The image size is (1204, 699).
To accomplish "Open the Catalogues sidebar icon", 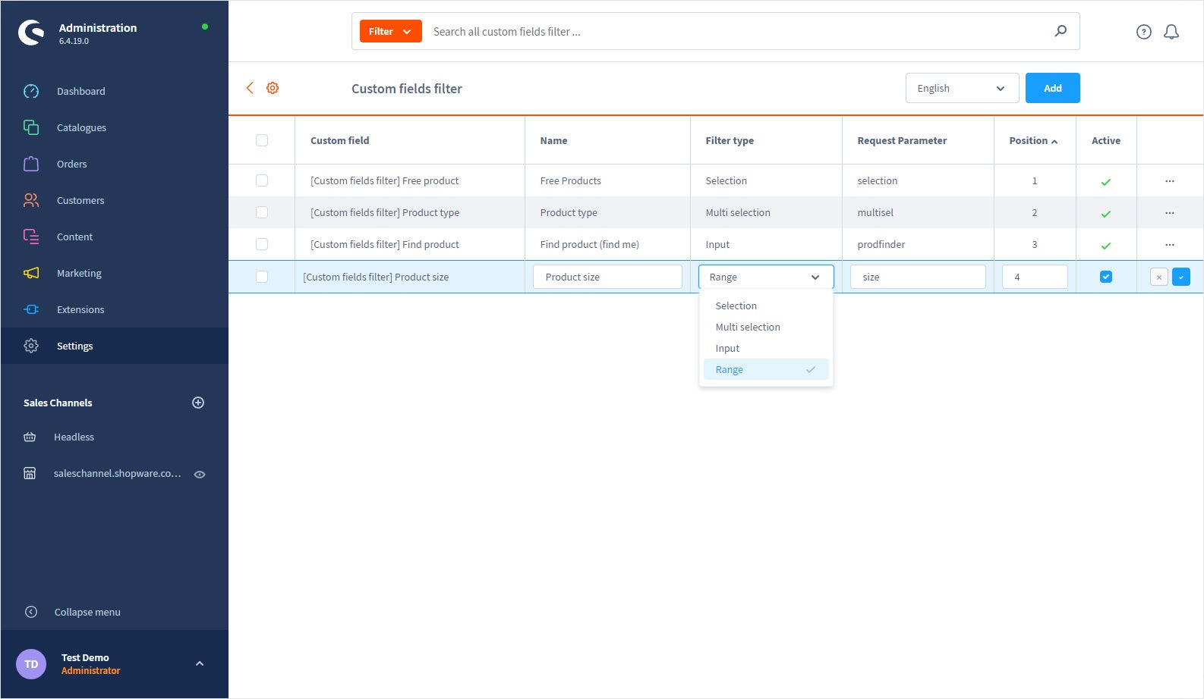I will 31,127.
